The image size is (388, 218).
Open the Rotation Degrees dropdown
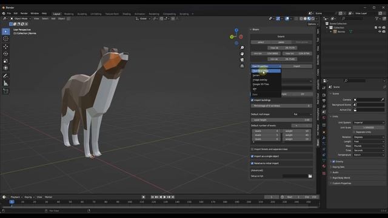point(369,137)
